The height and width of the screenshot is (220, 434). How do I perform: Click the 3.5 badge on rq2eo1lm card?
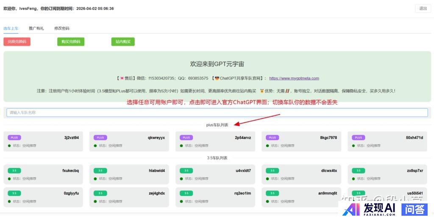(x=186, y=193)
